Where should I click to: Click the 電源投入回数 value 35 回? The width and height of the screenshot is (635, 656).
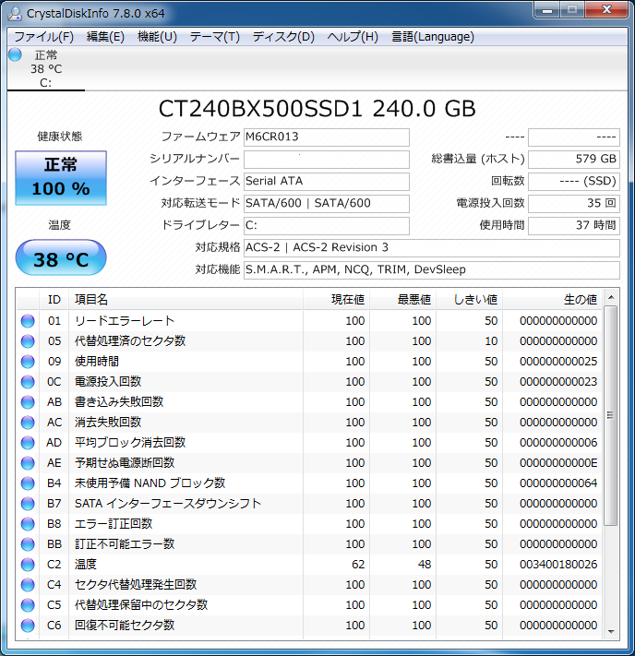pos(574,204)
